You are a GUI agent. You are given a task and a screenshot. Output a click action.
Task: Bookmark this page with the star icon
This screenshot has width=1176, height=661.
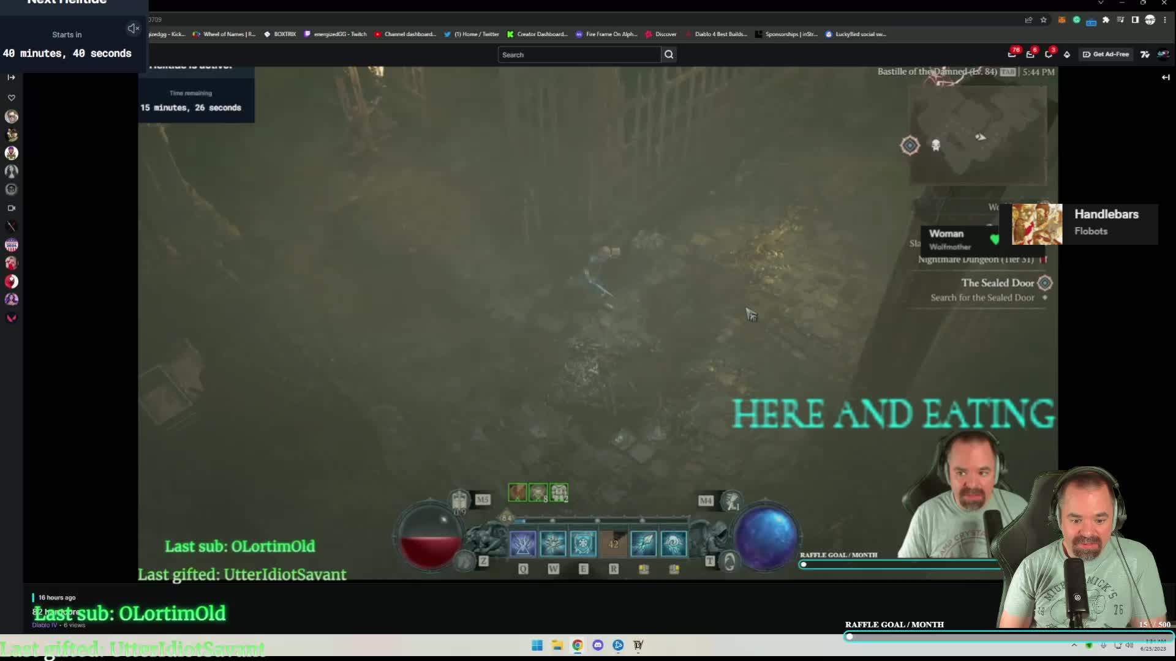tap(1044, 20)
